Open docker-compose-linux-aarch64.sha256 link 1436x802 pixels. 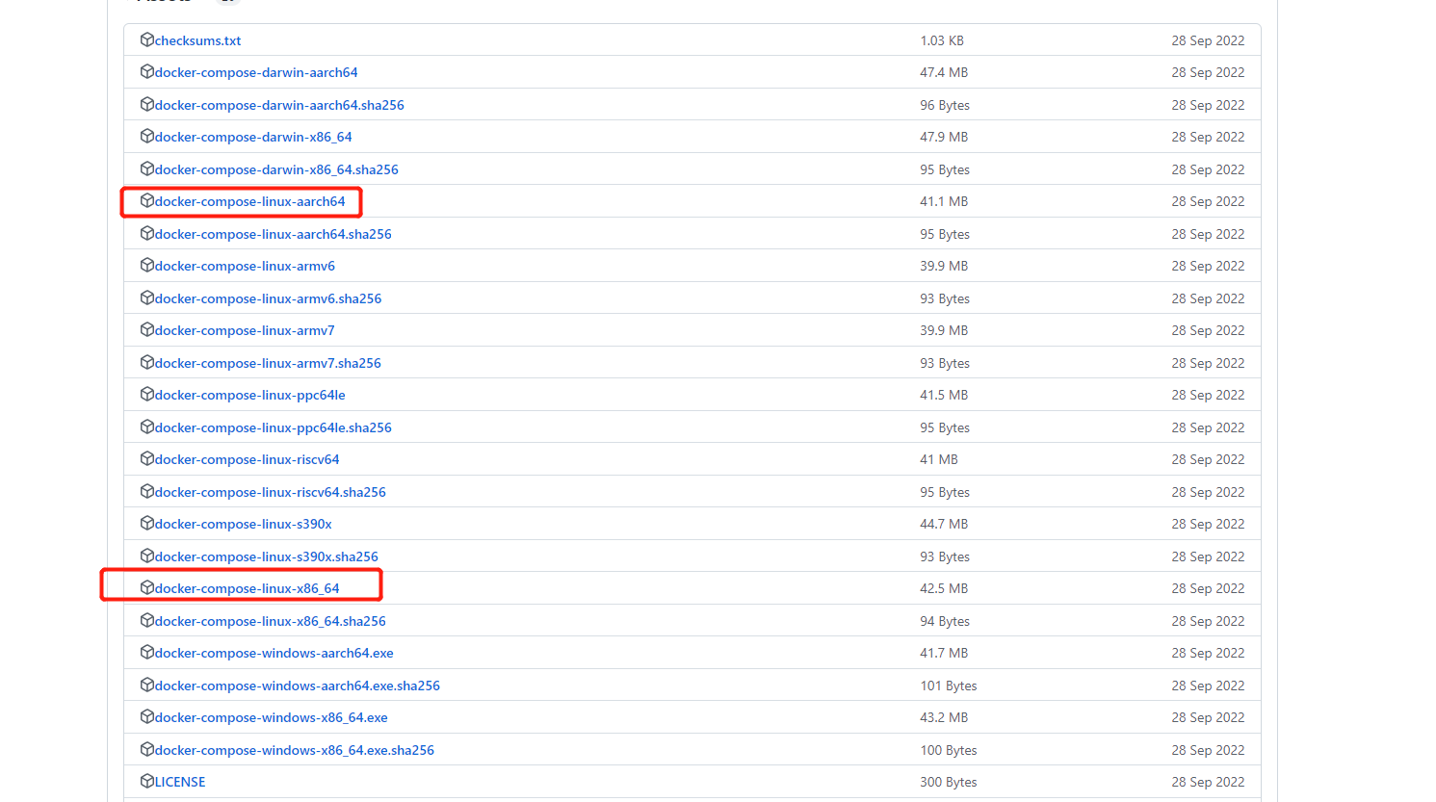273,234
